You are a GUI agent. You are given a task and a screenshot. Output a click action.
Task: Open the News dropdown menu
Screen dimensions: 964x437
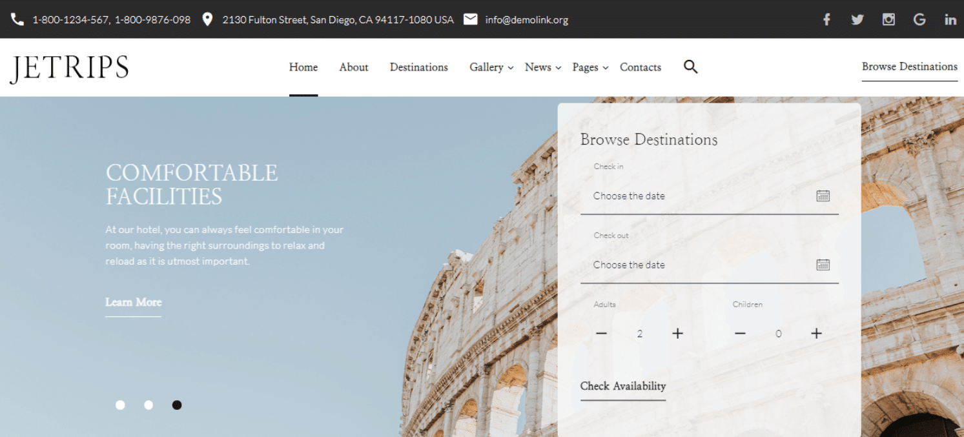tap(538, 67)
